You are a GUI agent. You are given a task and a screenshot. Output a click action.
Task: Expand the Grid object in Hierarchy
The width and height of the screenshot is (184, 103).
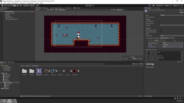pyautogui.click(x=5, y=15)
